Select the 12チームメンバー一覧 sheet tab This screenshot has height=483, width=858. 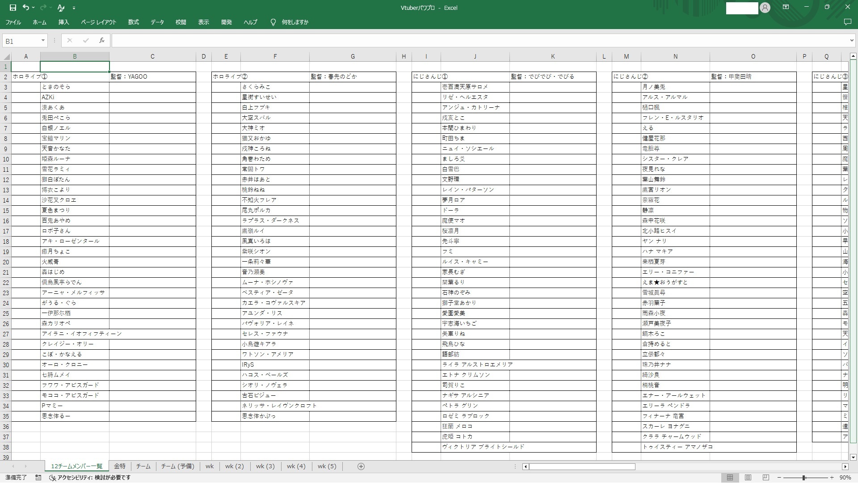click(x=77, y=466)
